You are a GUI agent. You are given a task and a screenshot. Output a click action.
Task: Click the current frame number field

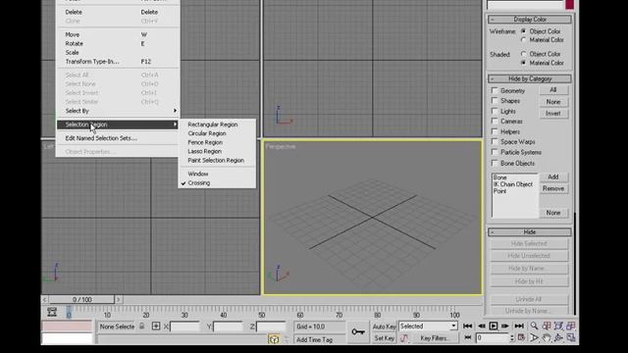point(493,338)
